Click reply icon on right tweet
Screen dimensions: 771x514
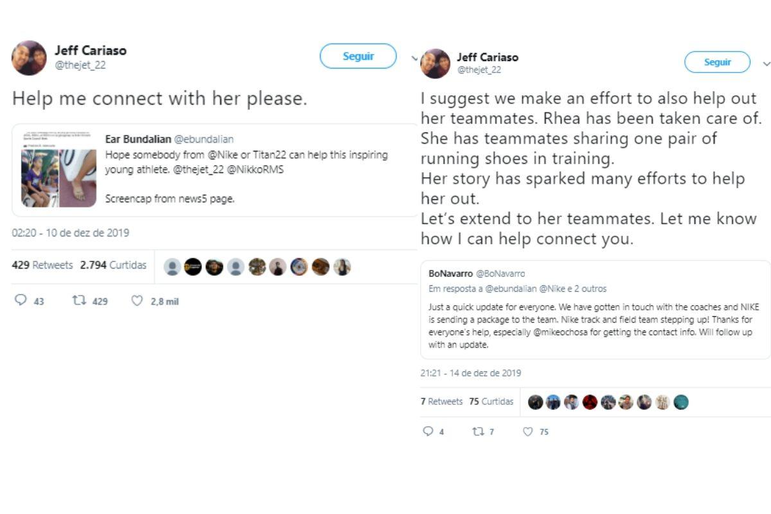pyautogui.click(x=429, y=432)
